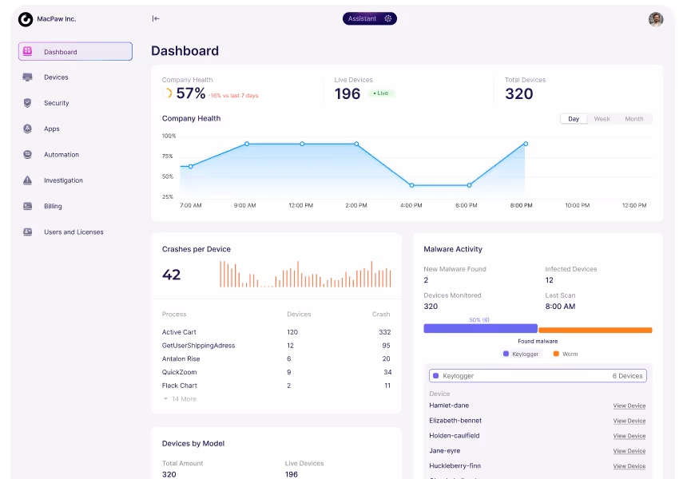
Task: Open the Devices menu item
Action: pyautogui.click(x=56, y=77)
